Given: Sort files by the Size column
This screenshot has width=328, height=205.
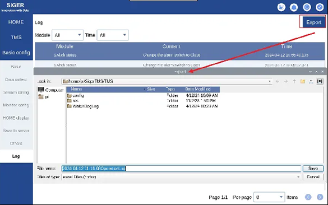Looking at the screenshot, I should point(151,89).
